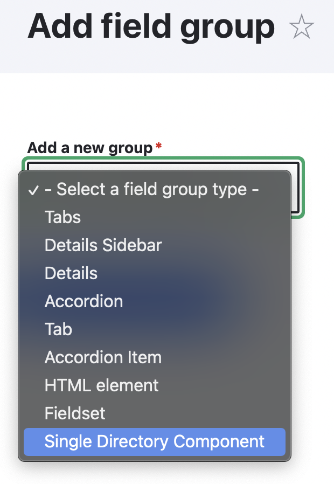Click the gray header background beside the star
The height and width of the screenshot is (484, 334).
point(324,56)
